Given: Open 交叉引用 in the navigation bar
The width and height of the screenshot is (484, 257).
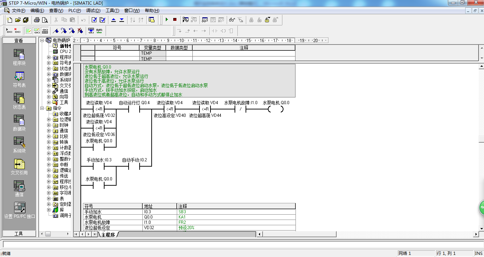Looking at the screenshot, I should (19, 167).
